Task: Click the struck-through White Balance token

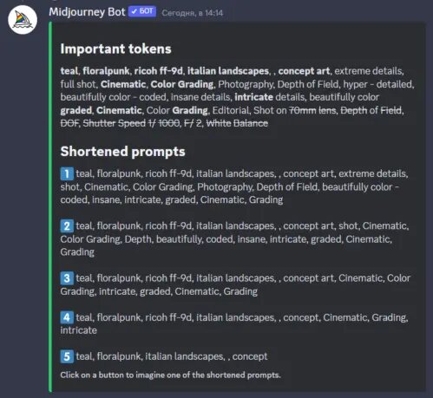Action: (x=237, y=123)
